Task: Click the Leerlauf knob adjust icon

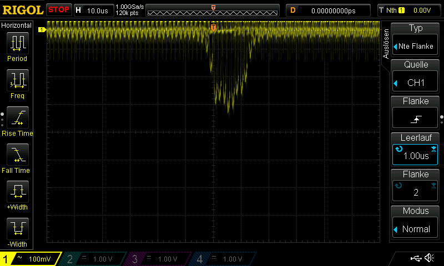Action: click(398, 149)
